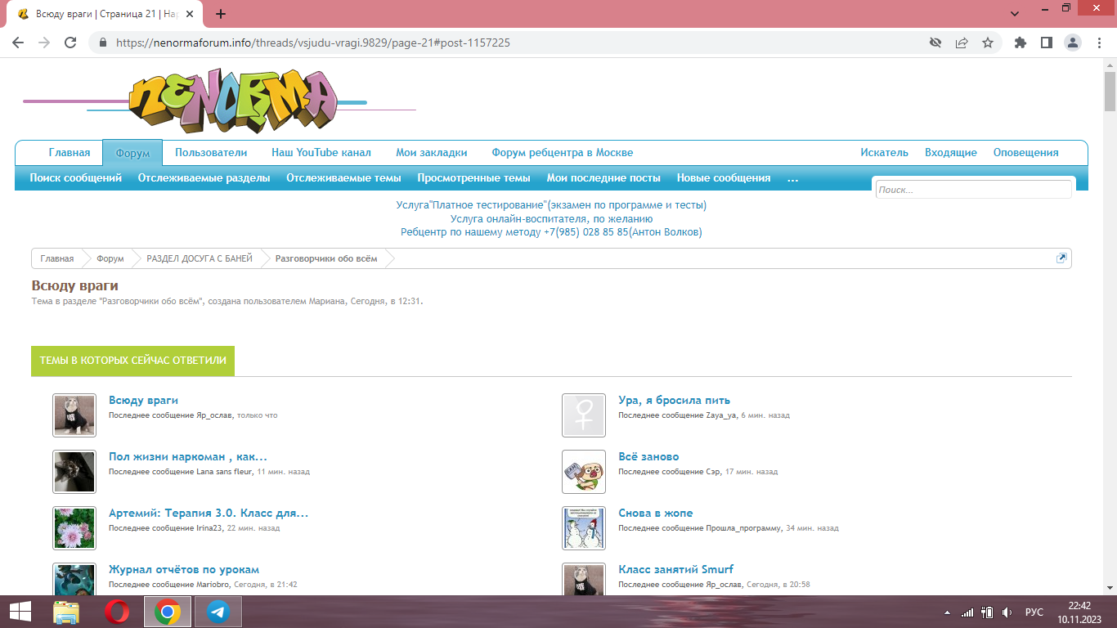The width and height of the screenshot is (1117, 628).
Task: Open browser side panel icon
Action: (x=1046, y=43)
